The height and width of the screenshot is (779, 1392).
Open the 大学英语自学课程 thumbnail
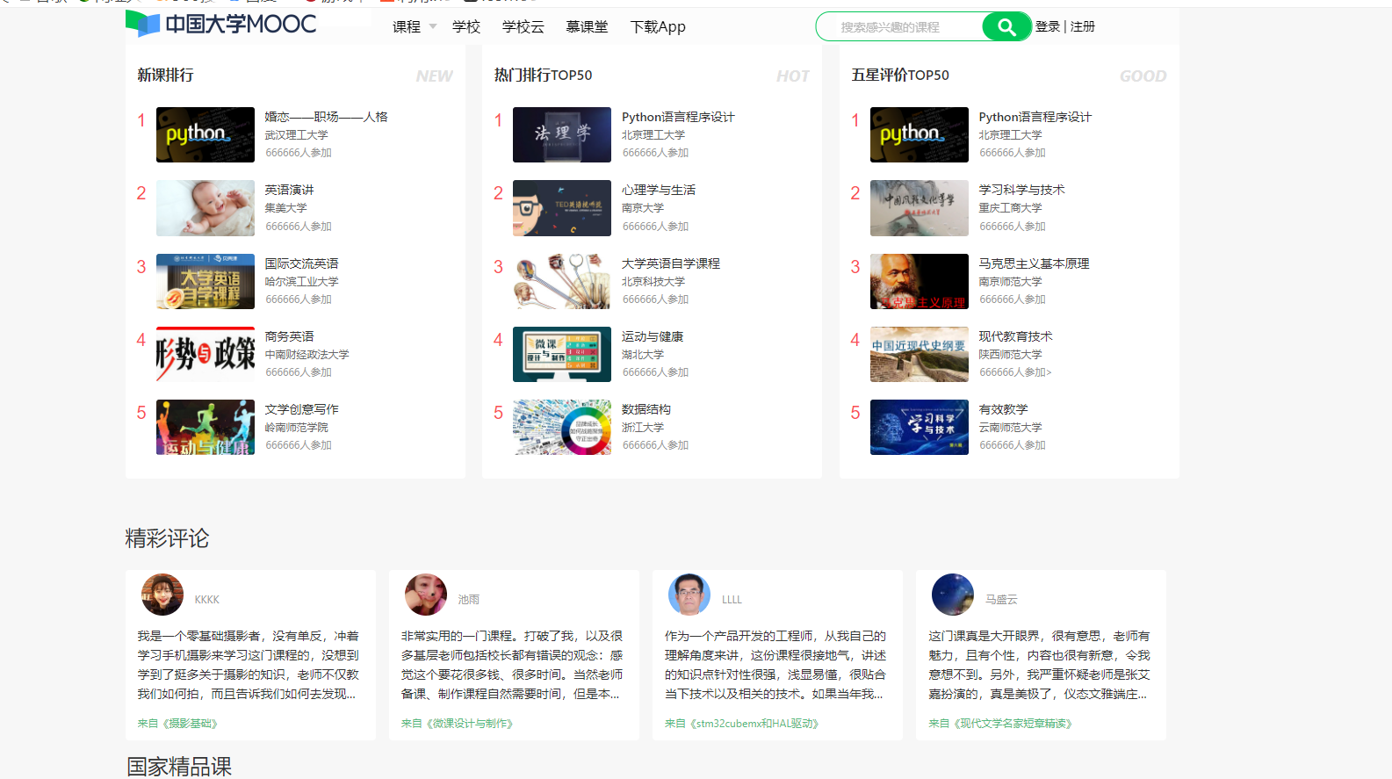(x=562, y=281)
